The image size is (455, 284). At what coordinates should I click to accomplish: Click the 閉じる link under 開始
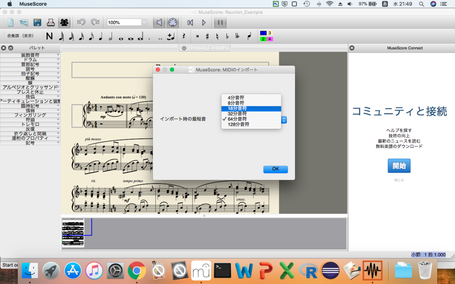pyautogui.click(x=399, y=180)
